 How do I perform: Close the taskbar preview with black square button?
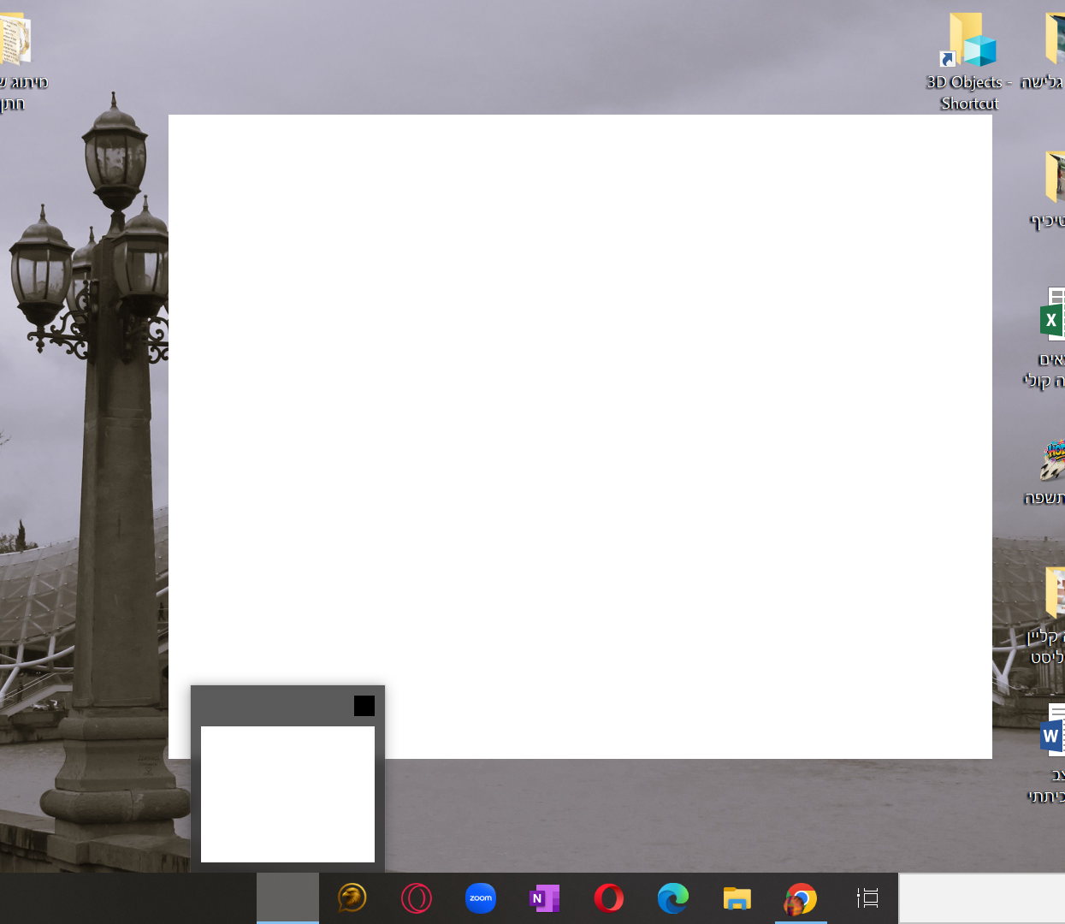click(x=364, y=706)
